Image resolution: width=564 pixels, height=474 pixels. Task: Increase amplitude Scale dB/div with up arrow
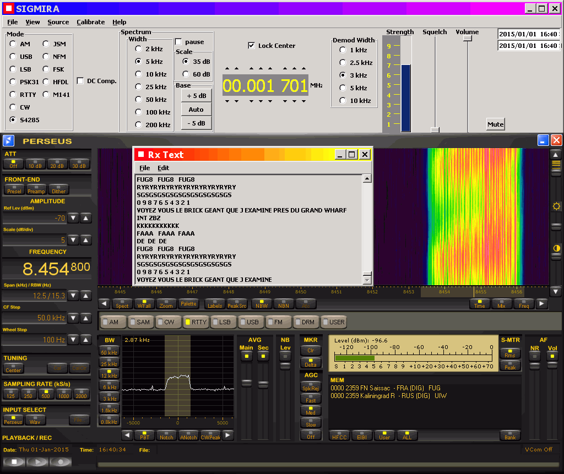(x=86, y=240)
